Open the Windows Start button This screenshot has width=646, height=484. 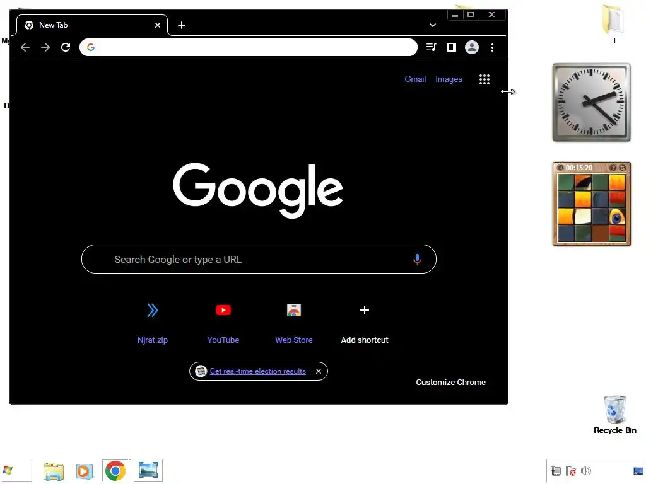[8, 470]
